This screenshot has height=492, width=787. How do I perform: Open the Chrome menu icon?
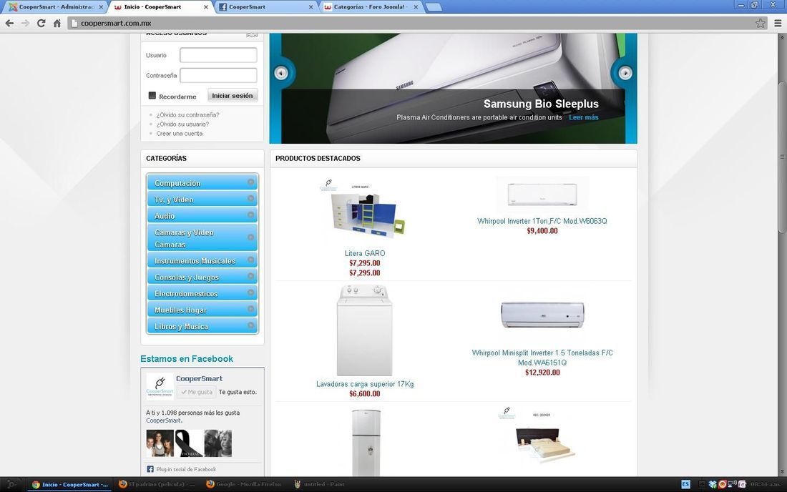tap(778, 23)
